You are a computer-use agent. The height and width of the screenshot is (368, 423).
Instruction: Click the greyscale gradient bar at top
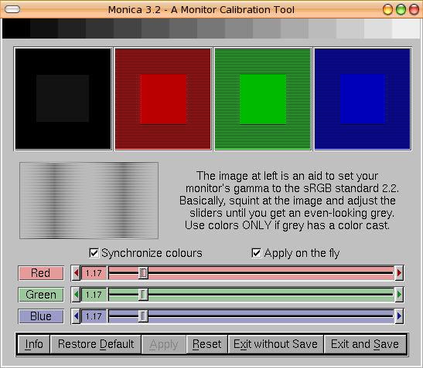click(x=211, y=29)
